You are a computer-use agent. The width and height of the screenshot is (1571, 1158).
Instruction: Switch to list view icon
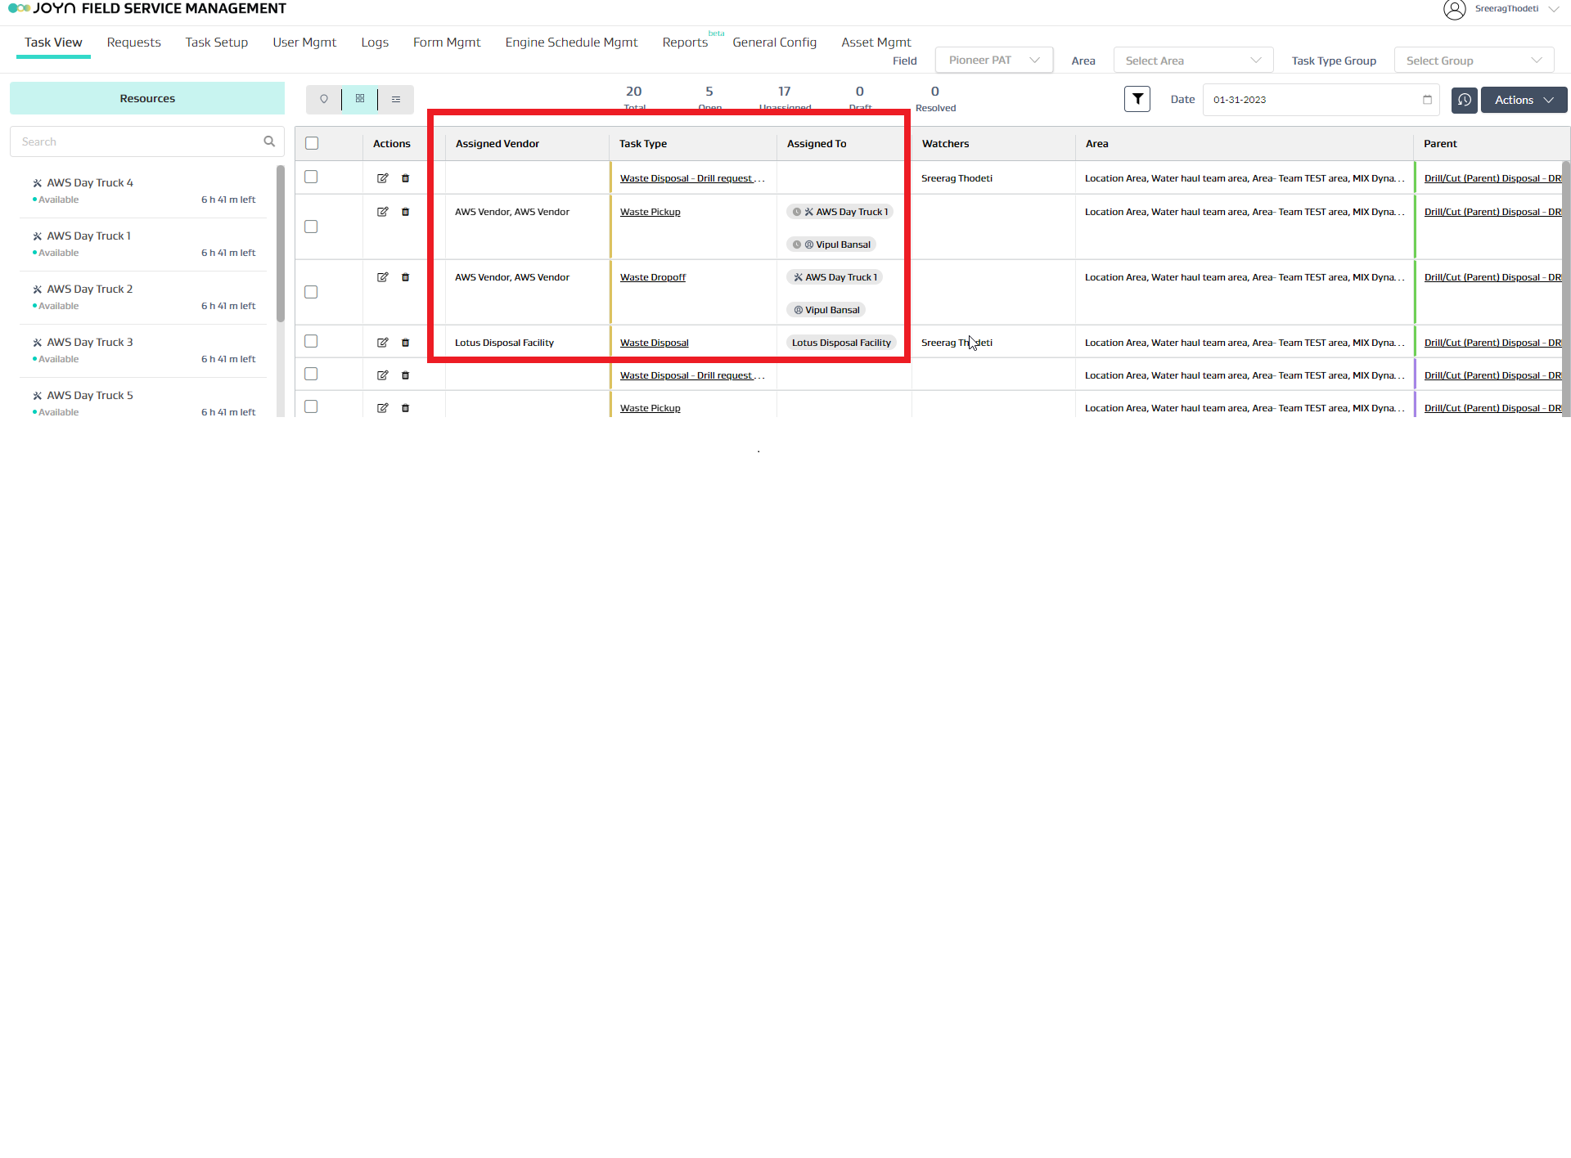point(396,99)
